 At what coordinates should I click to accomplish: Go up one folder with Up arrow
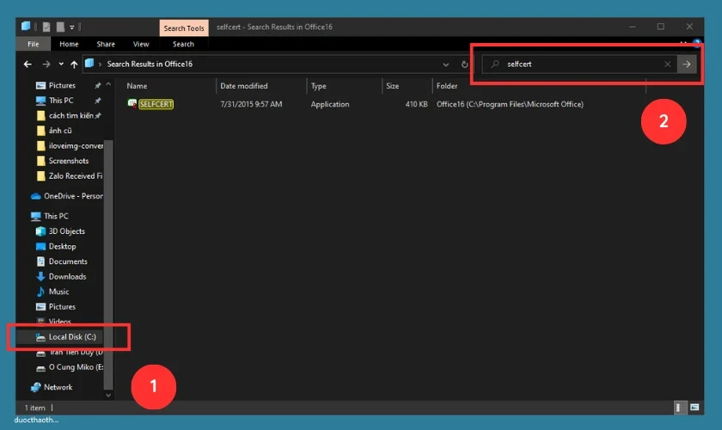click(75, 64)
